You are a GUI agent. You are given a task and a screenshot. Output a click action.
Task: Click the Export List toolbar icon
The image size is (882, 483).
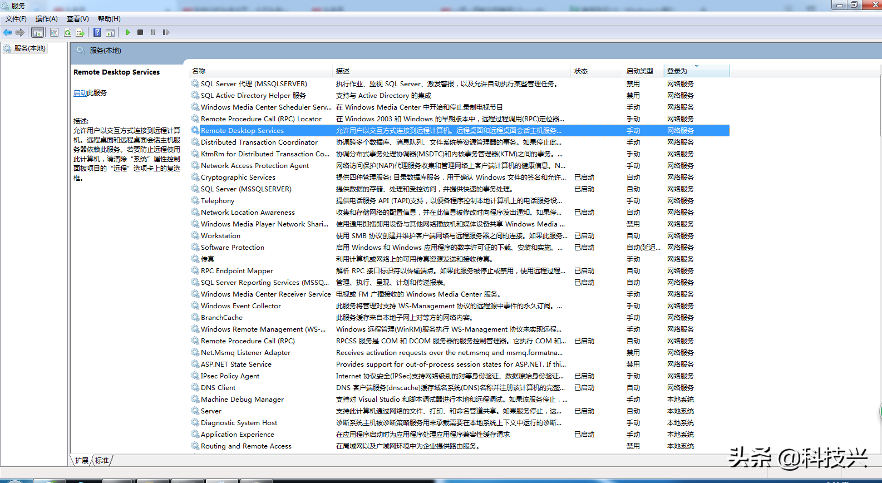click(x=80, y=32)
